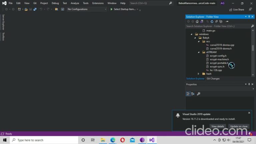
Task: Click the Solution Explorer properties dash icon
Action: click(x=227, y=21)
